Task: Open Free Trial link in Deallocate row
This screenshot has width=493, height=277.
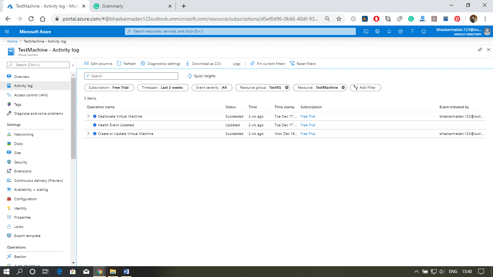Action: (x=308, y=116)
